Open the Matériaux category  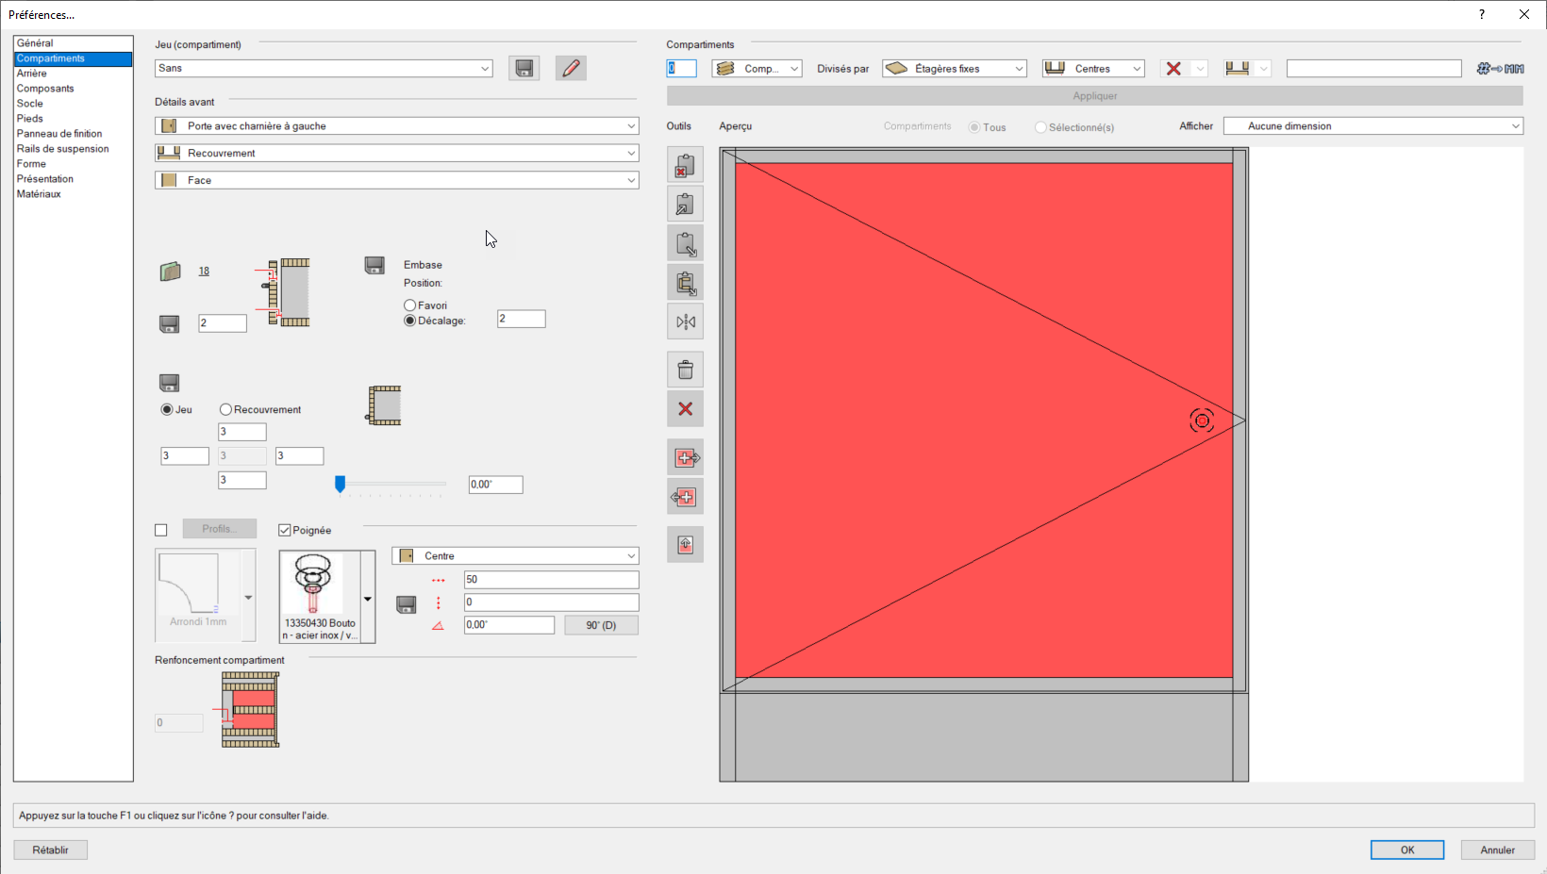click(39, 194)
